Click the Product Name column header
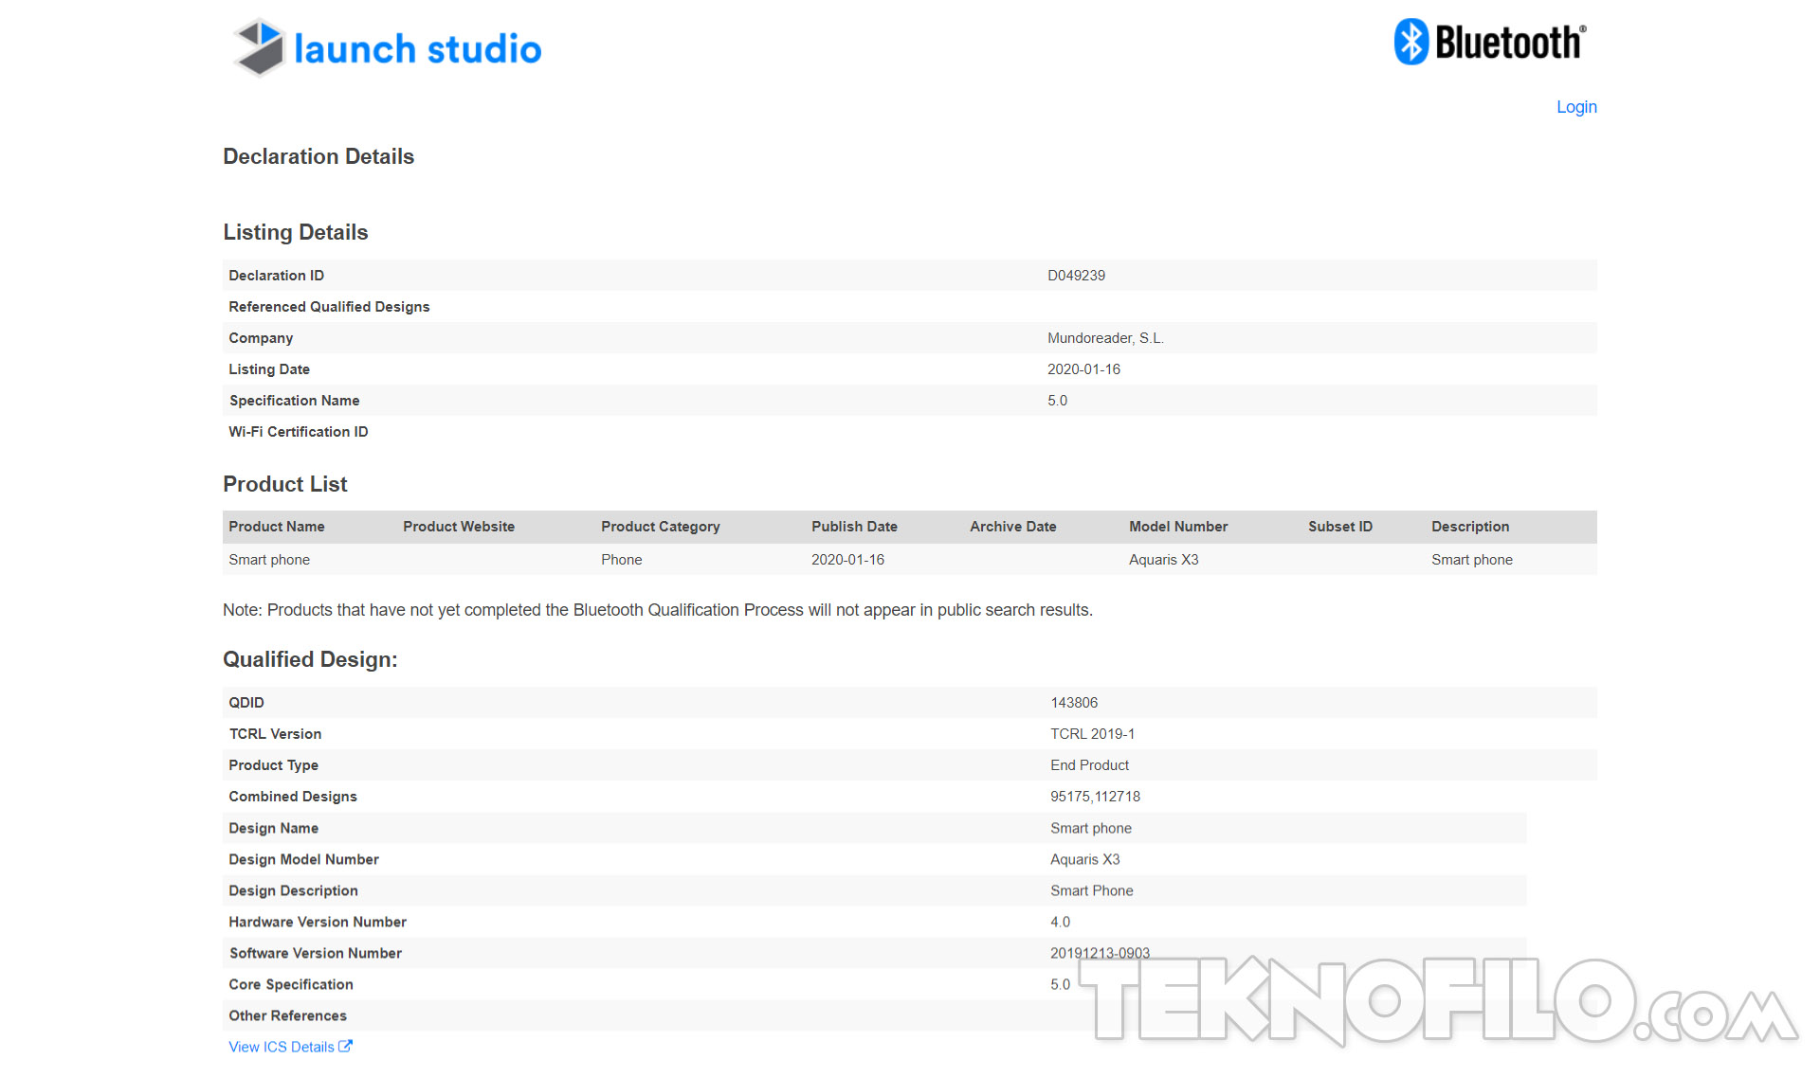 coord(277,527)
